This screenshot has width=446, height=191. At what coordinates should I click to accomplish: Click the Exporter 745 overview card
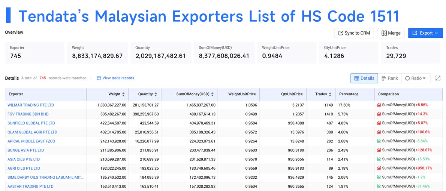point(35,52)
